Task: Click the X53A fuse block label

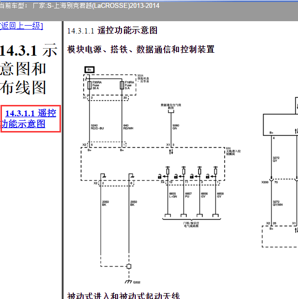Action: coord(143,78)
